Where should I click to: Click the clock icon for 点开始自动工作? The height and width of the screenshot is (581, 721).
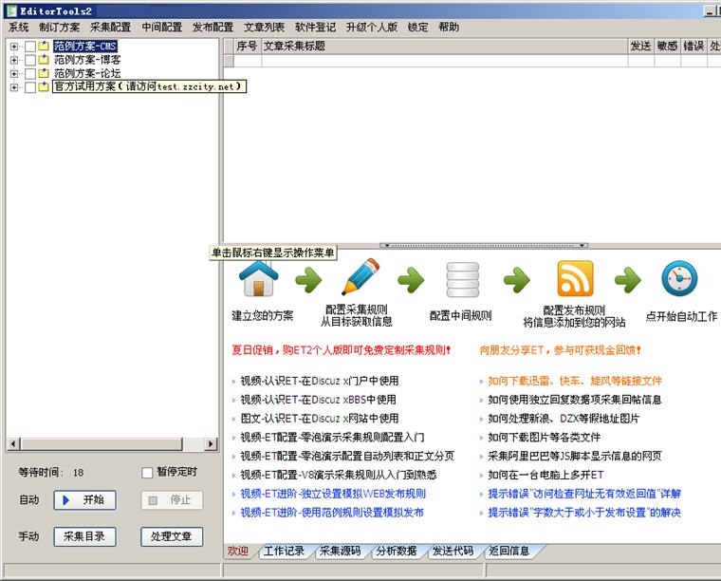click(679, 279)
